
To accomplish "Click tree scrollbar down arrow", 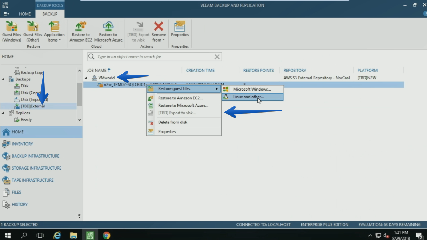I will 79,120.
